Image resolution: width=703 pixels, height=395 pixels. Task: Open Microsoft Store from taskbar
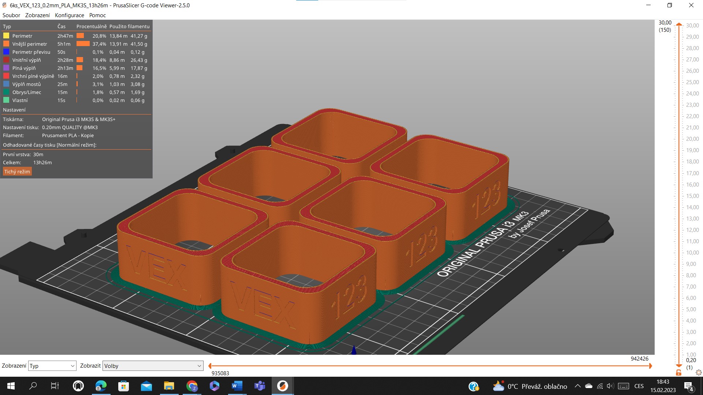(x=123, y=386)
